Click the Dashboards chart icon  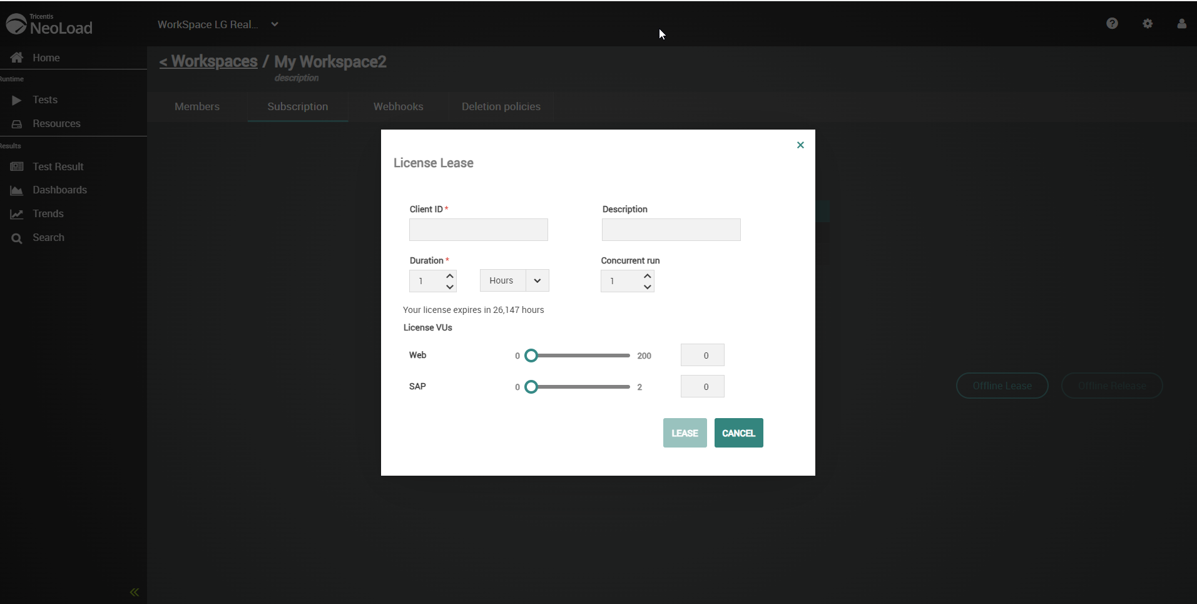(x=17, y=190)
